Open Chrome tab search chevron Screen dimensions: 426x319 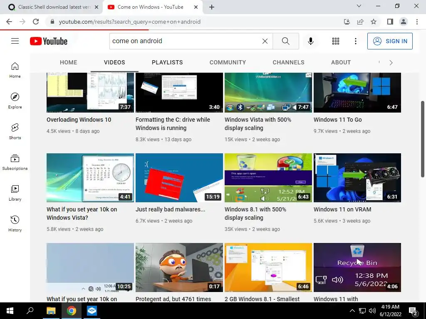(359, 6)
